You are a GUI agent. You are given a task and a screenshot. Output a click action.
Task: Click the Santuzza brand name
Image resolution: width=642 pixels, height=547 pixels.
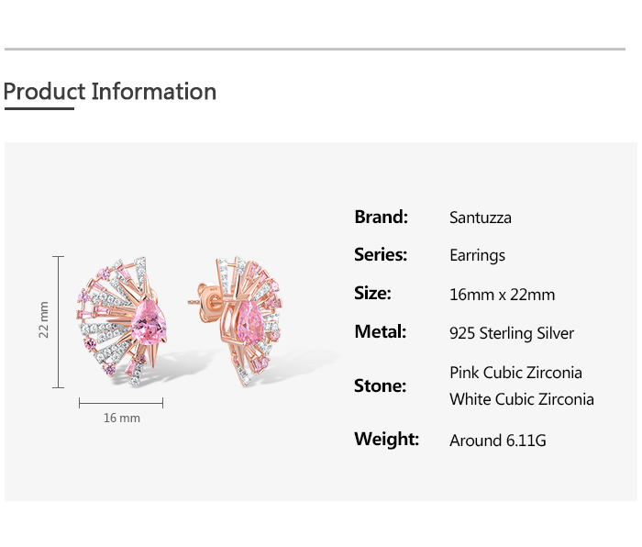pyautogui.click(x=481, y=218)
